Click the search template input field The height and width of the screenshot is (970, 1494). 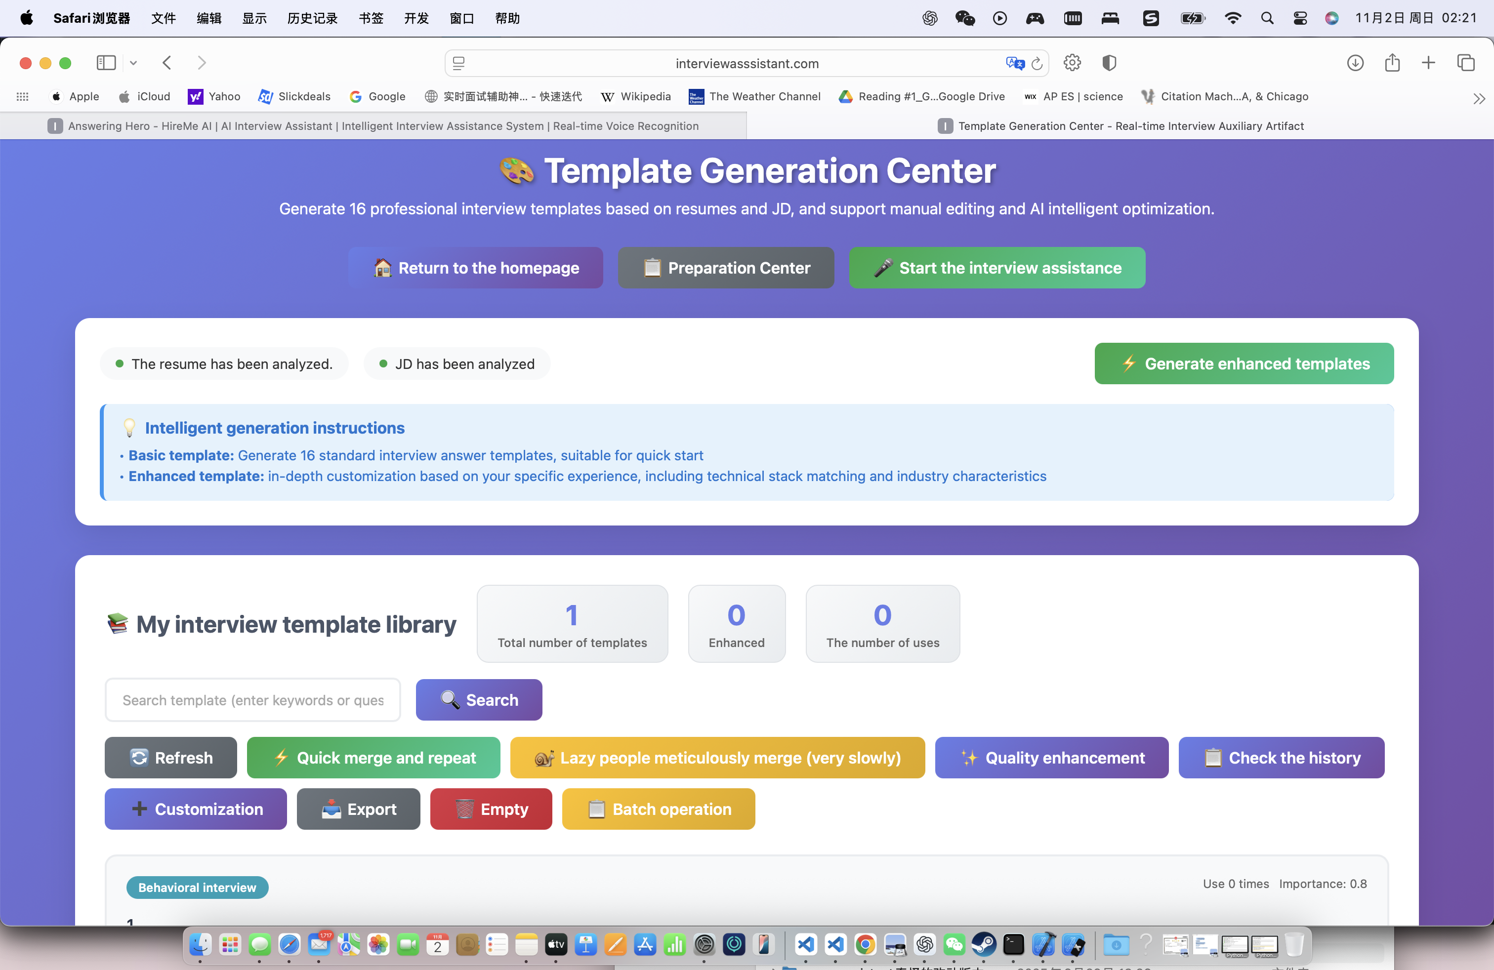click(252, 699)
